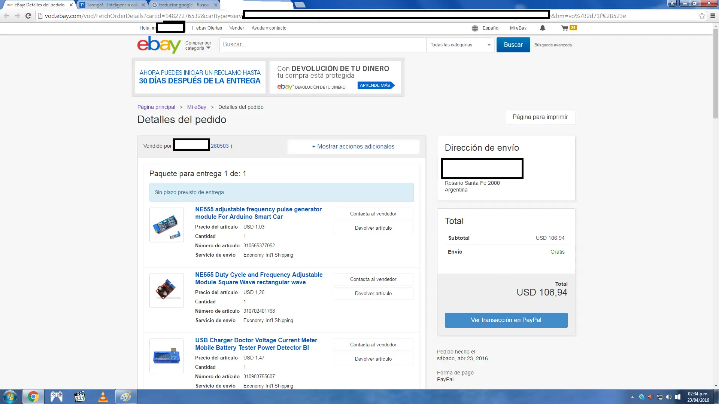Close the Taringa! browser tab

pos(143,5)
